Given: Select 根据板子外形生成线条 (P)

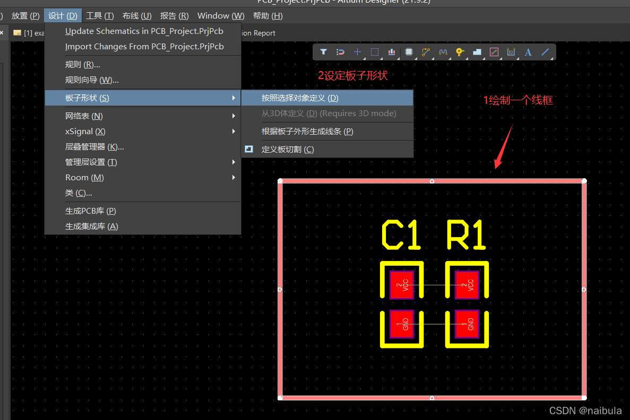Looking at the screenshot, I should click(327, 132).
